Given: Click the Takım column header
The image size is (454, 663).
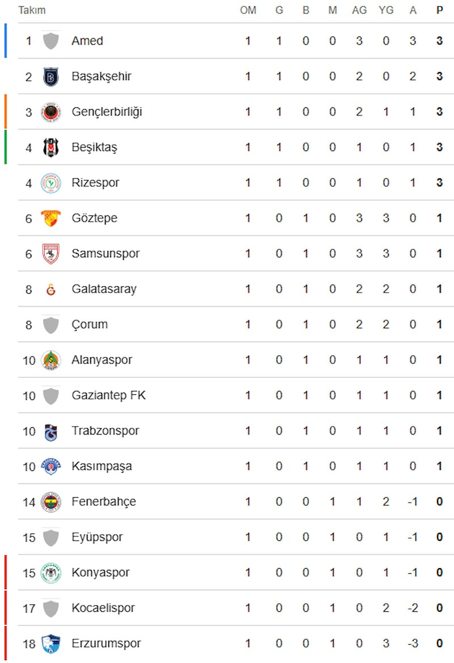Looking at the screenshot, I should click(x=32, y=10).
